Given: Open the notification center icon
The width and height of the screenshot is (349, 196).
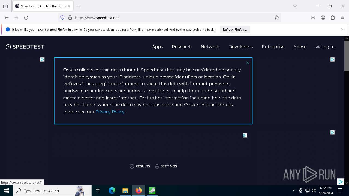Looking at the screenshot, I should click(x=340, y=191).
